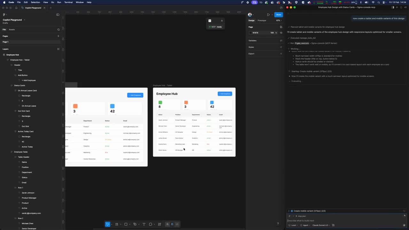Open the Dev Mode code view
This screenshot has width=409, height=230.
177,224
